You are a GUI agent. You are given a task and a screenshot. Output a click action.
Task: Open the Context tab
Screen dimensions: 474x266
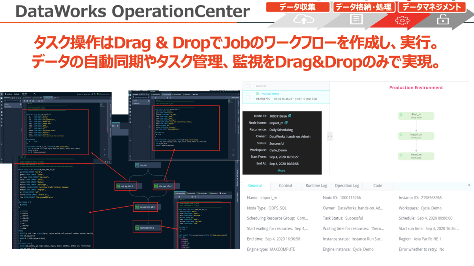tap(286, 185)
